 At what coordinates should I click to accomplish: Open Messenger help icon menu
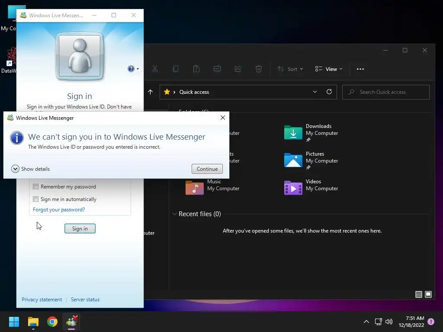(131, 69)
